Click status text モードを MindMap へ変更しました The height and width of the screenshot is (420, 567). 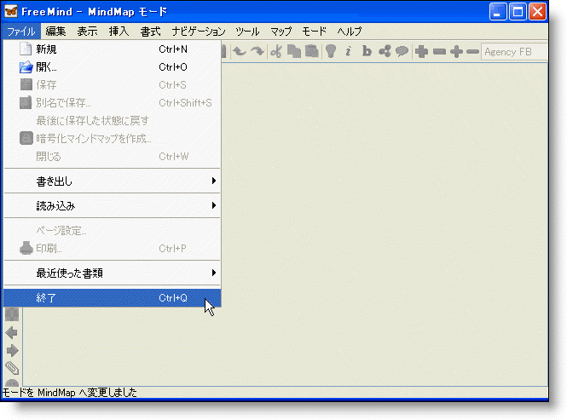pyautogui.click(x=69, y=392)
